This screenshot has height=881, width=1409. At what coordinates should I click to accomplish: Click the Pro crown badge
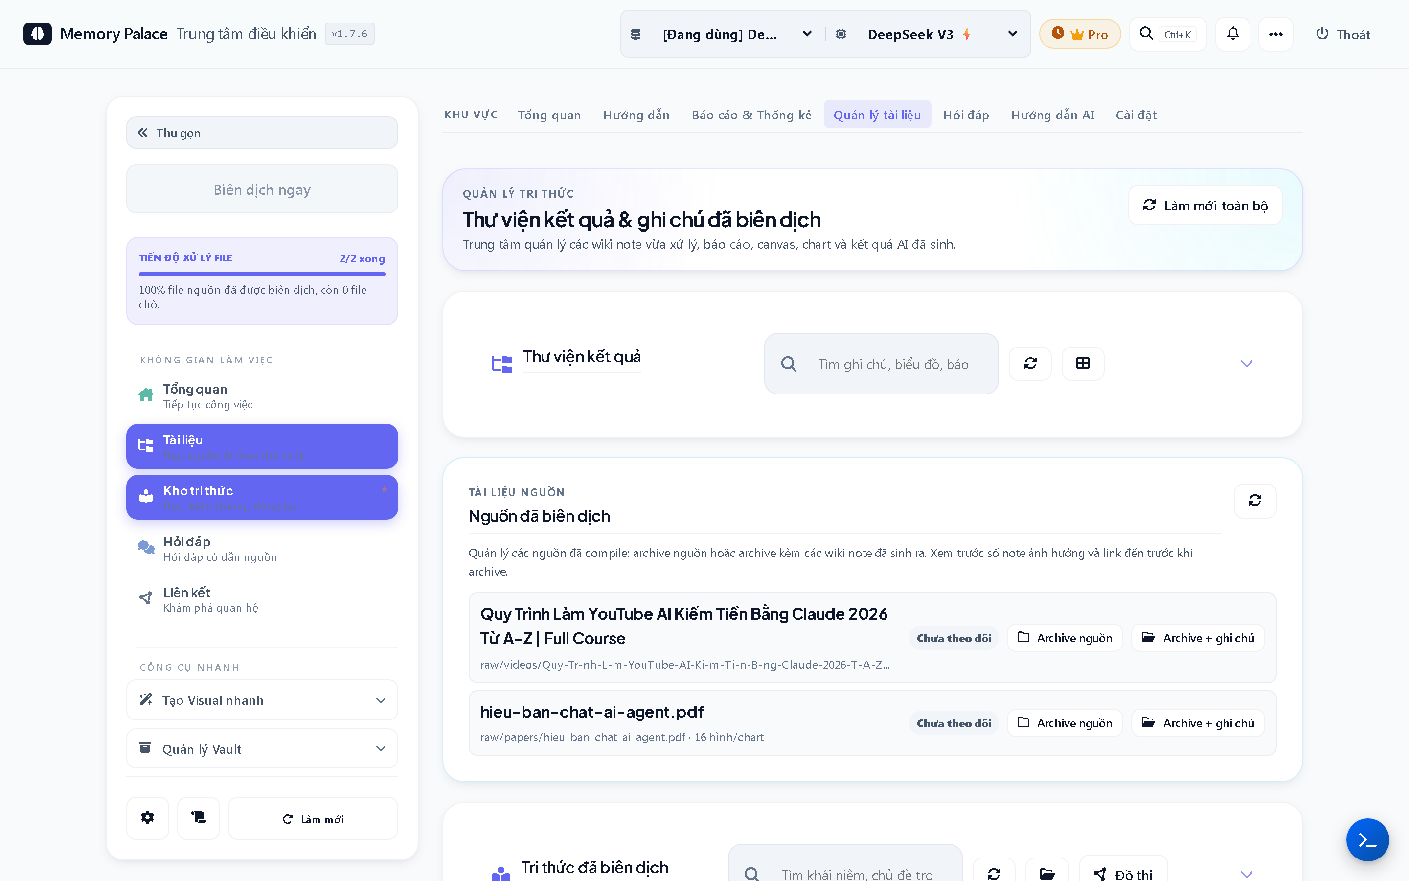(1079, 34)
